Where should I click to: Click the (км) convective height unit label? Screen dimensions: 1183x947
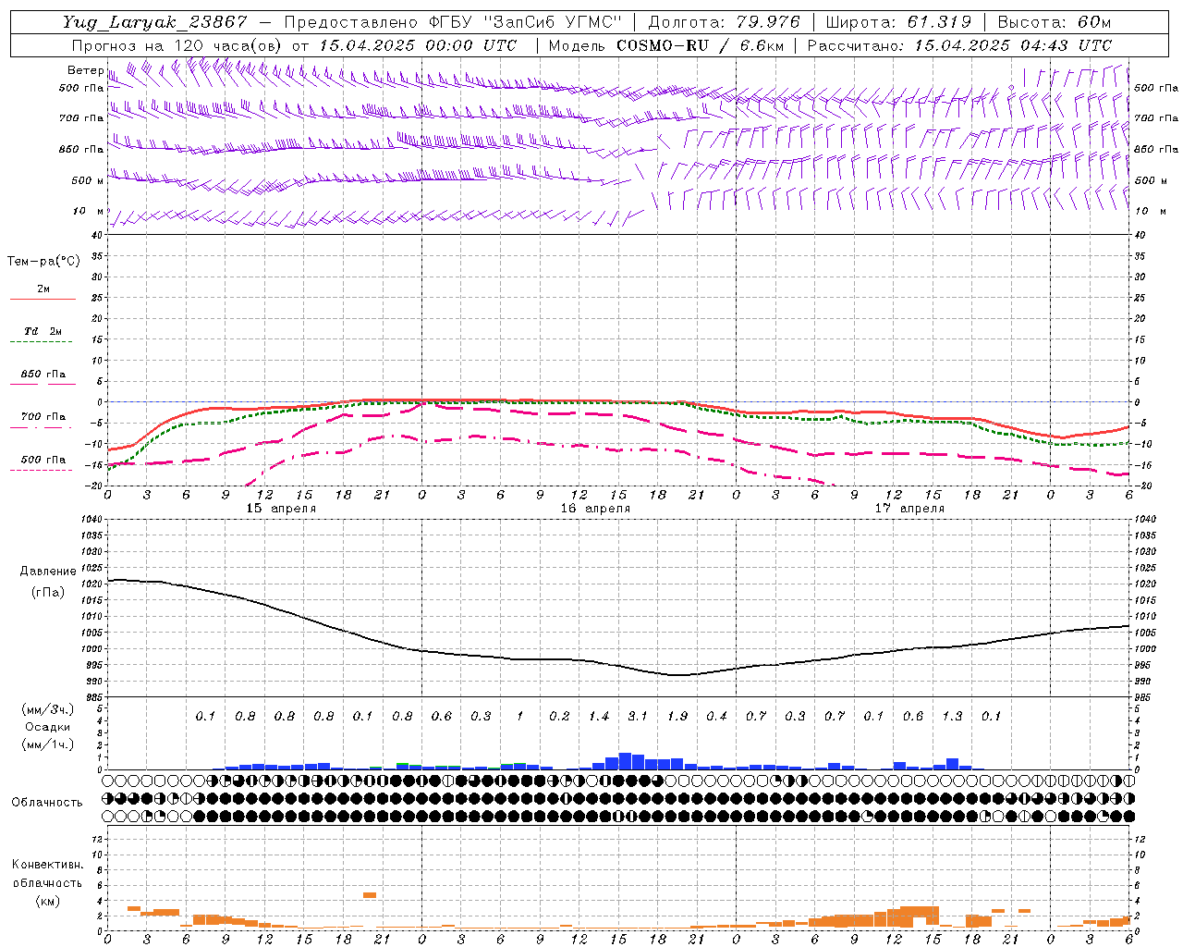coord(47,901)
